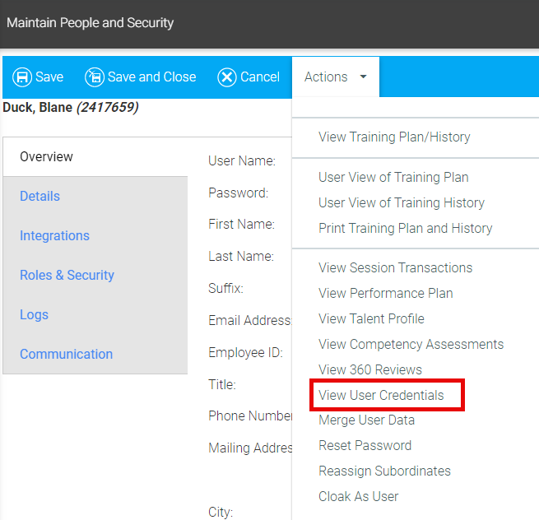
Task: Click the Cancel X icon
Action: click(227, 77)
